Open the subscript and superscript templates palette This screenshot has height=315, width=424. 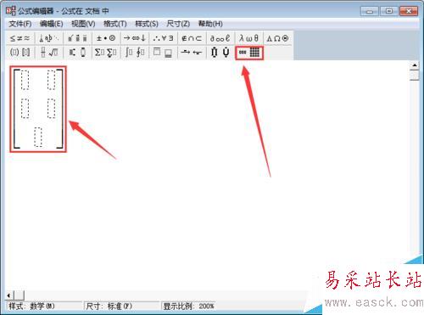pyautogui.click(x=77, y=53)
